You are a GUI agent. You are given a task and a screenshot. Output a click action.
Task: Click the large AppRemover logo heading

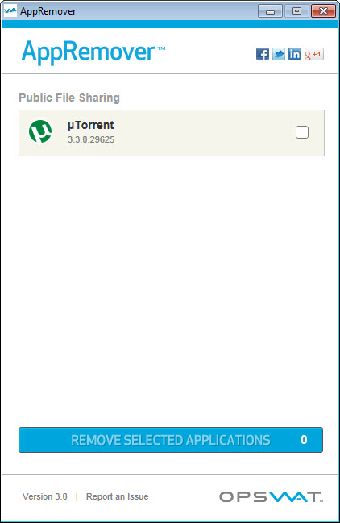[x=93, y=52]
